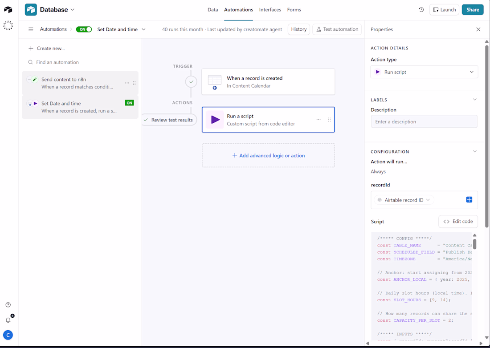Image resolution: width=490 pixels, height=348 pixels.
Task: Grab the Run a script drag handle
Action: tap(329, 120)
